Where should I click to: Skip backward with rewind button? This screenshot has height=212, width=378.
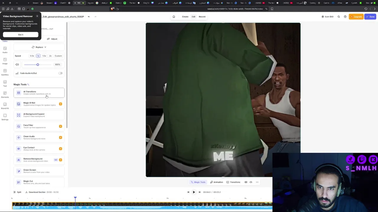pyautogui.click(x=188, y=192)
